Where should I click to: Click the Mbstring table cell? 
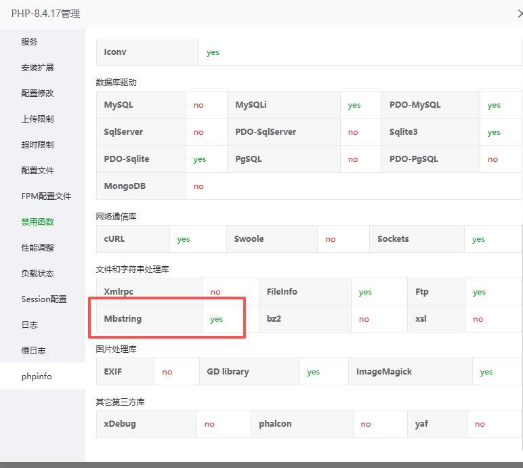(x=123, y=318)
